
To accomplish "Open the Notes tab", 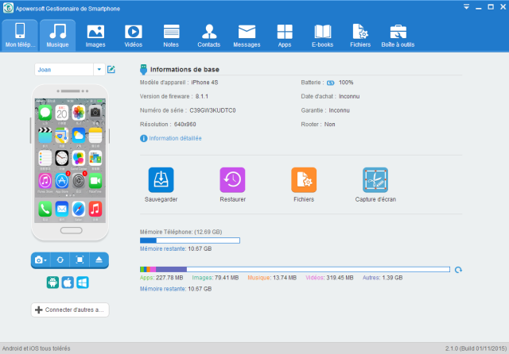I will (171, 35).
